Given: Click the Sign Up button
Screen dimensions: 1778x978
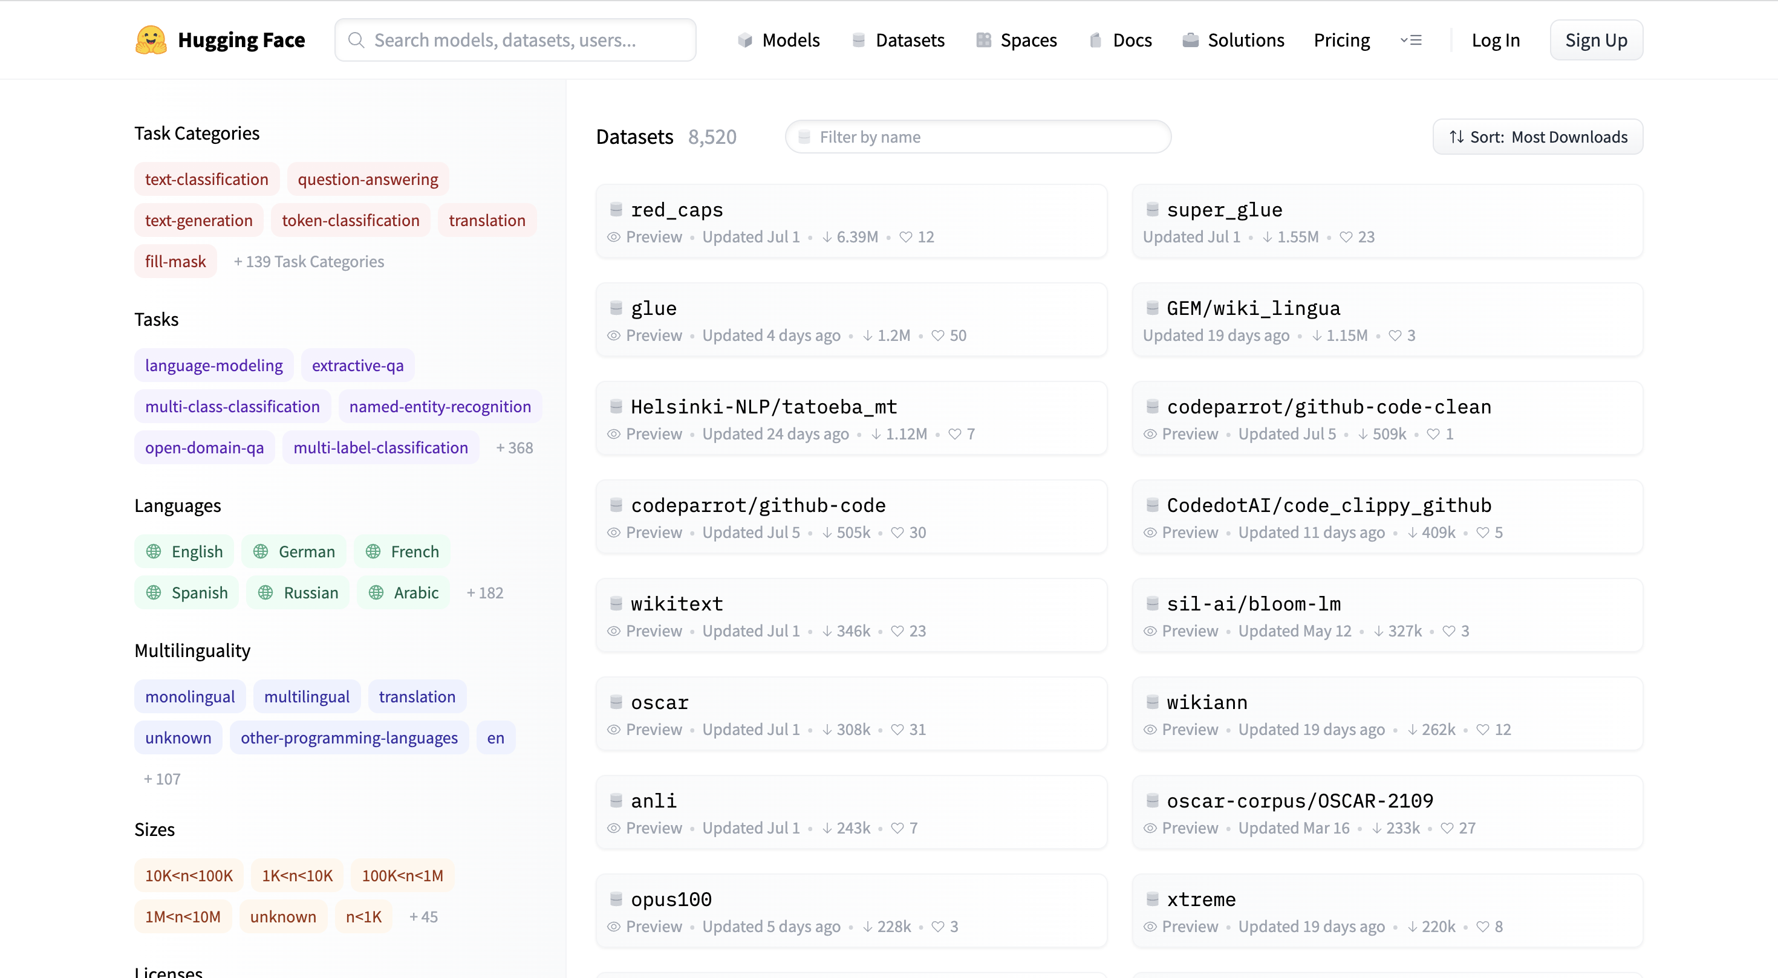Looking at the screenshot, I should pos(1597,40).
